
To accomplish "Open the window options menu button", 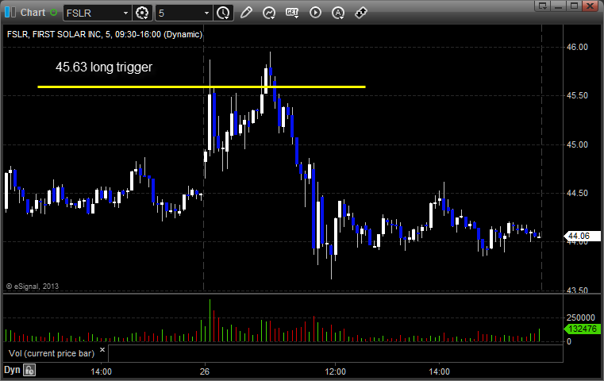I will point(543,6).
